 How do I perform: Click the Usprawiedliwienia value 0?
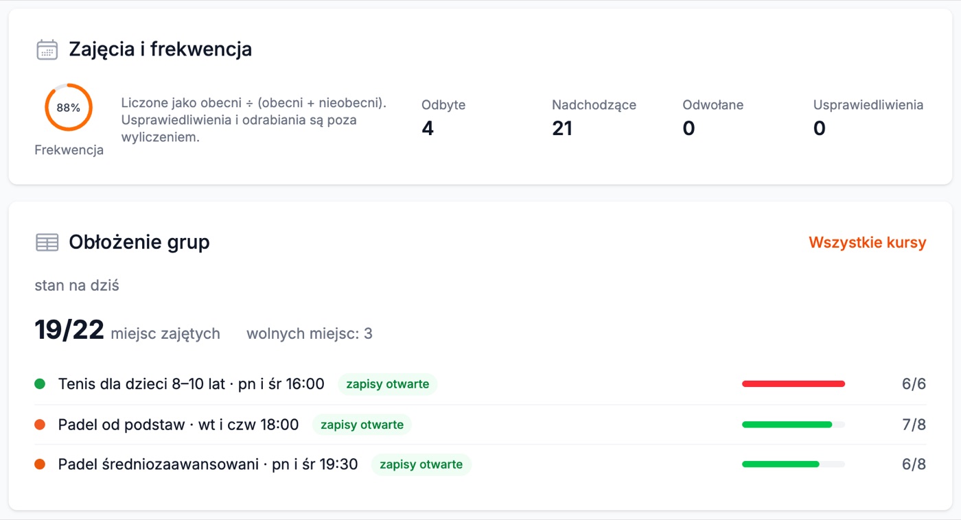820,128
